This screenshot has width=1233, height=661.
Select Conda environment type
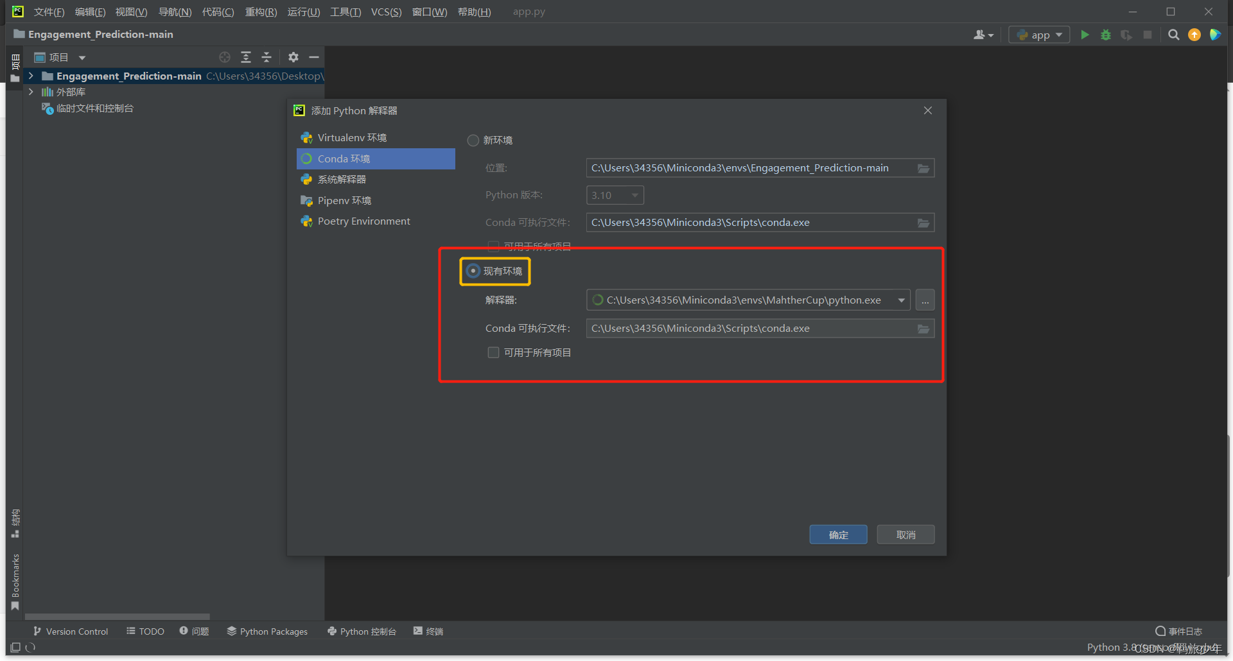tap(376, 159)
